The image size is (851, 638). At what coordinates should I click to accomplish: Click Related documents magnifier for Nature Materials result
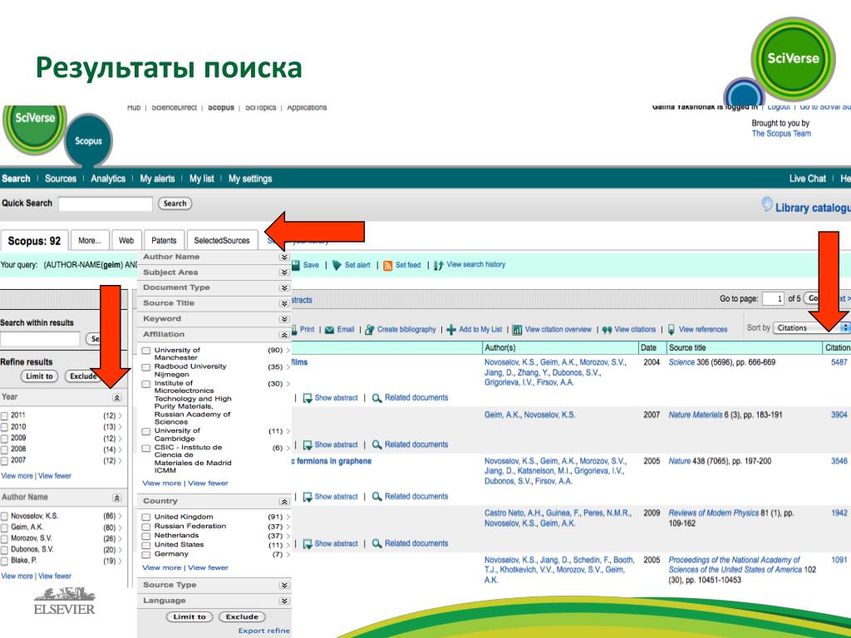point(376,445)
